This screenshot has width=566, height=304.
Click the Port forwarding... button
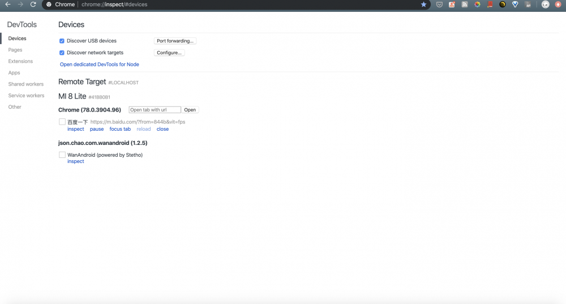[x=175, y=41]
